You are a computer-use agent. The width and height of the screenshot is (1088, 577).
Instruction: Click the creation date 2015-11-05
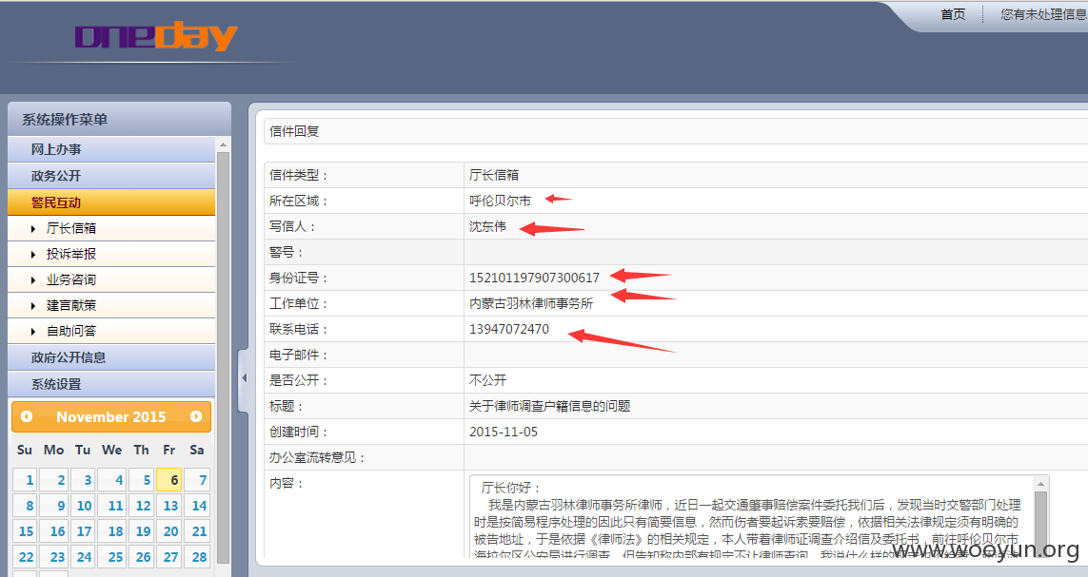point(503,432)
